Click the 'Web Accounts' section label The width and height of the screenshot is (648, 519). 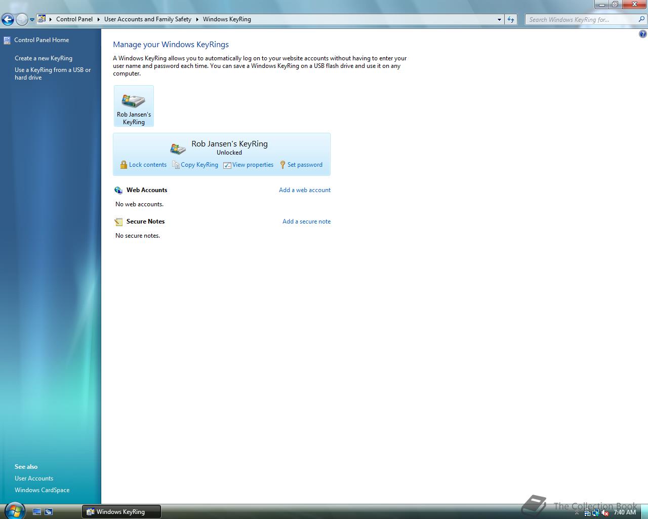147,190
